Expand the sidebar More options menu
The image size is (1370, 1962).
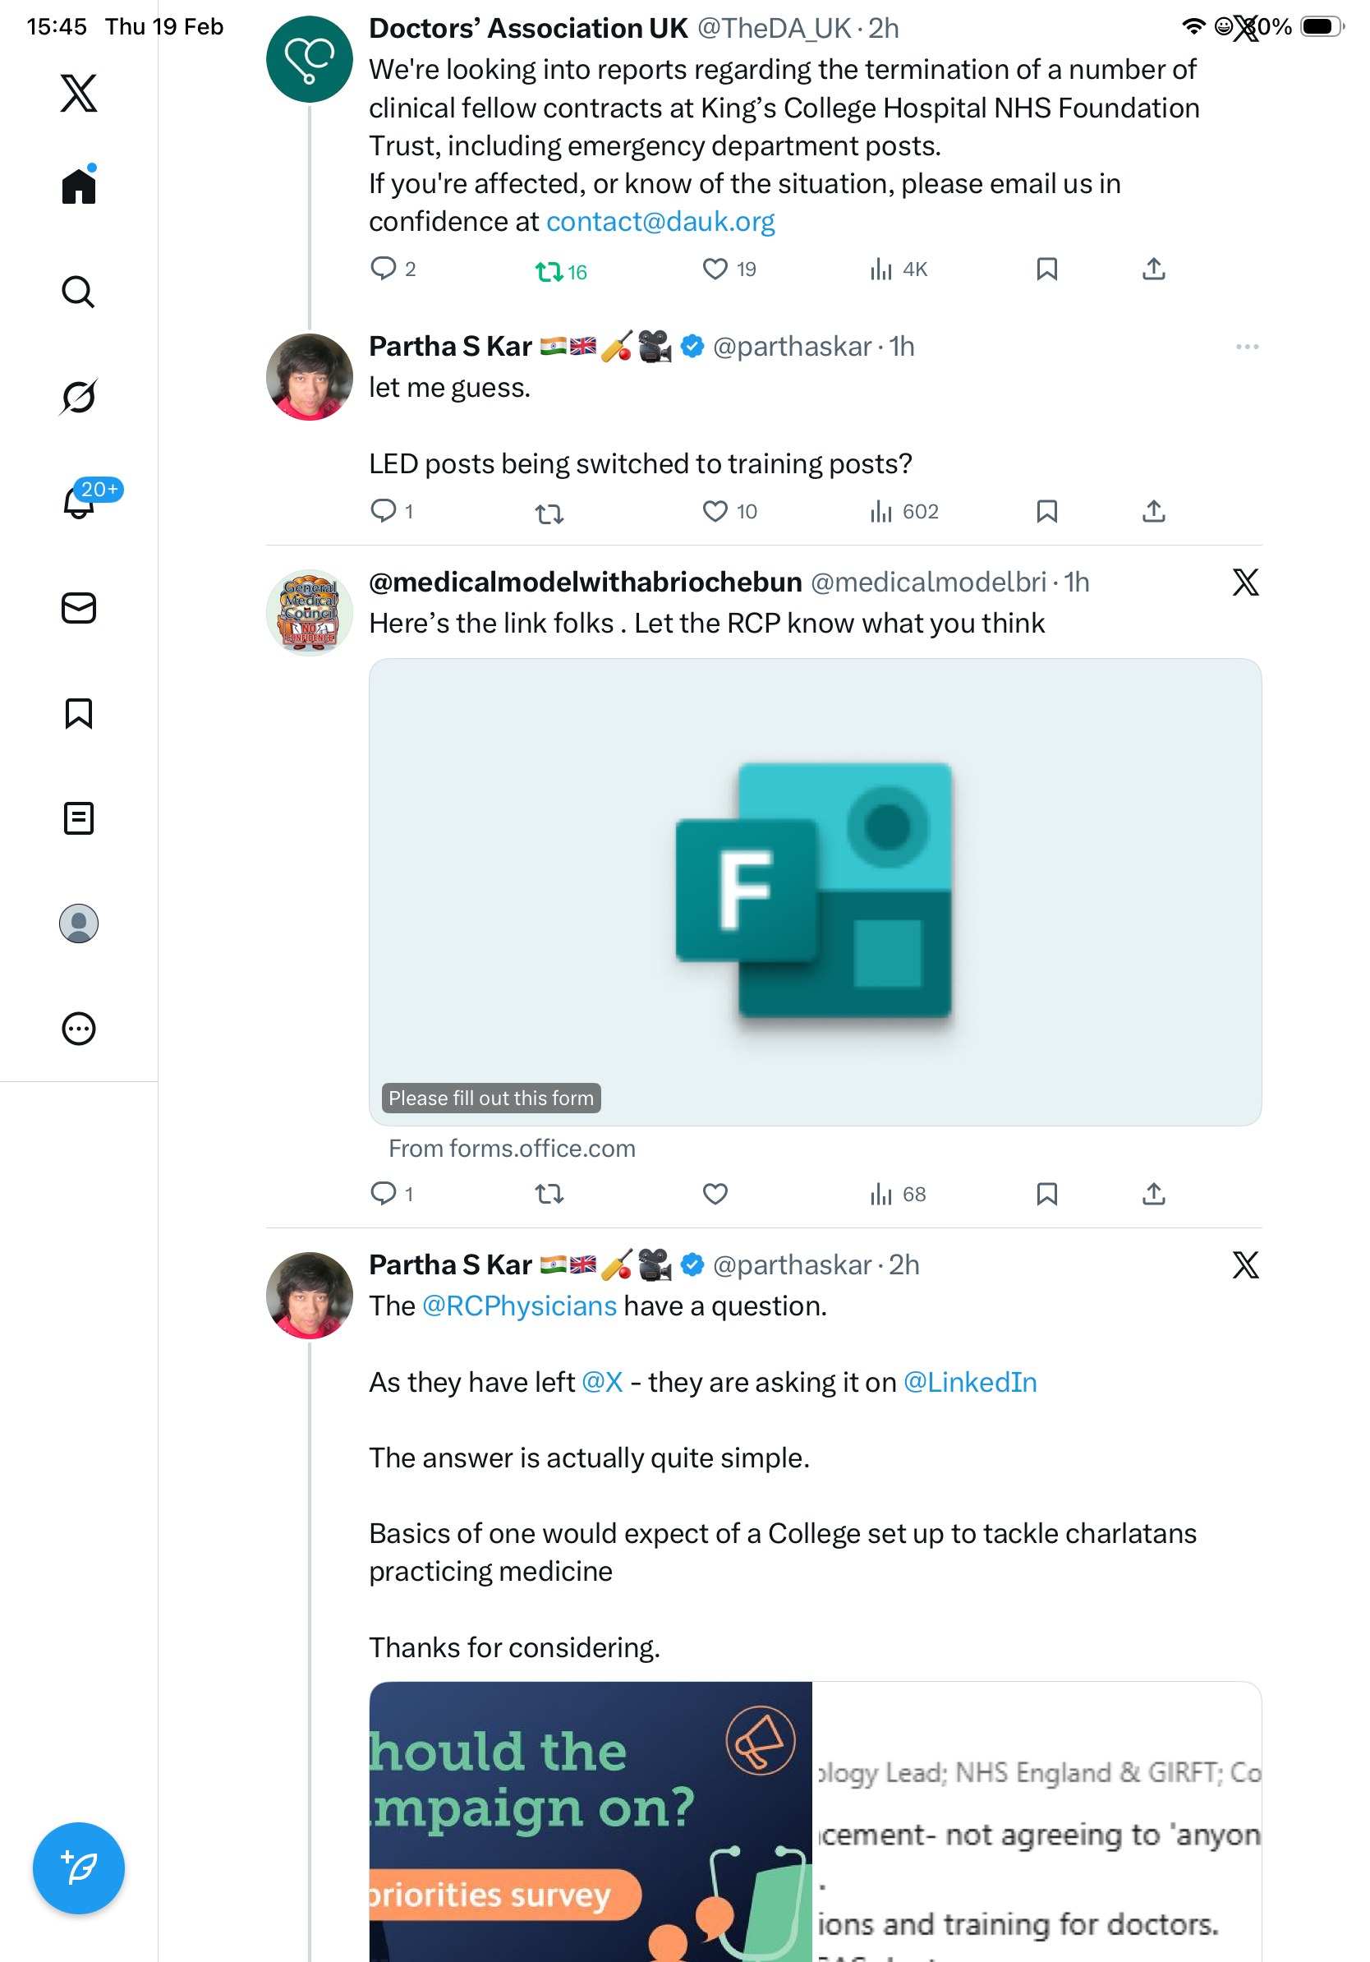pos(79,1029)
